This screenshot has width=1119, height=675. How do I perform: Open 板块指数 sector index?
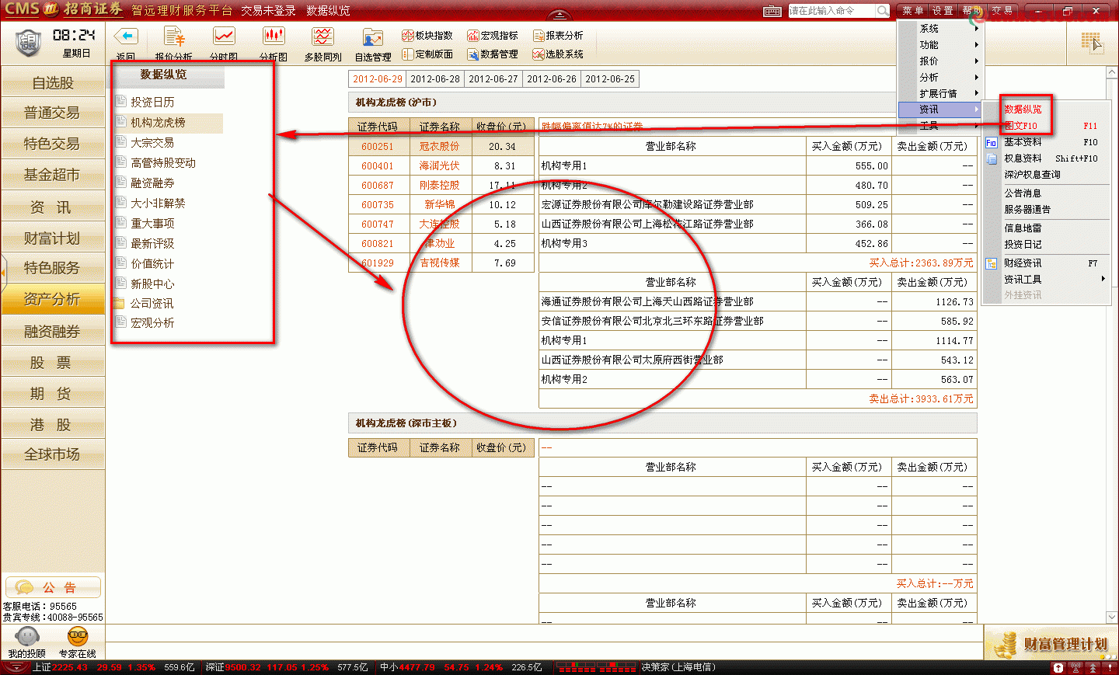coord(427,35)
